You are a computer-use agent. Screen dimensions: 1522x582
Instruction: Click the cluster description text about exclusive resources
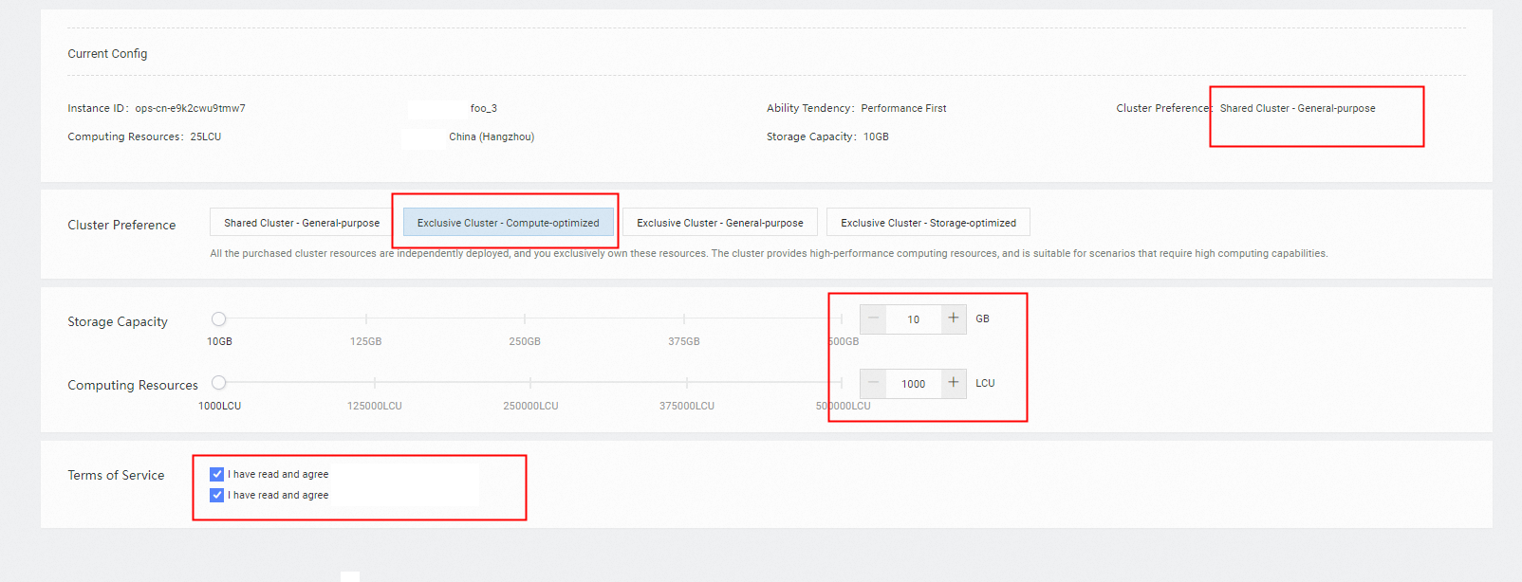[x=769, y=253]
